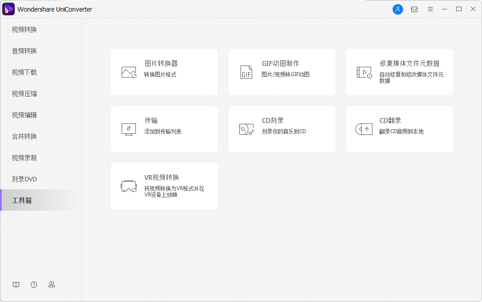Open the user account avatar

click(x=397, y=9)
